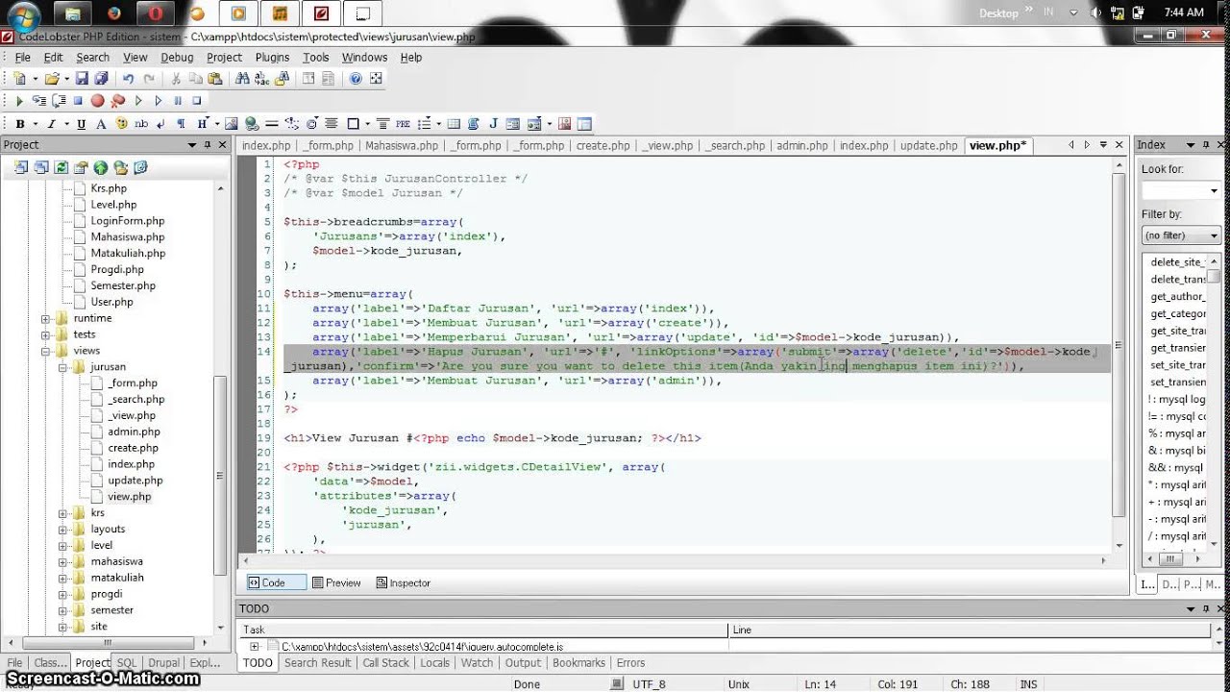
Task: Switch to the update.php editor tab
Action: pos(928,146)
